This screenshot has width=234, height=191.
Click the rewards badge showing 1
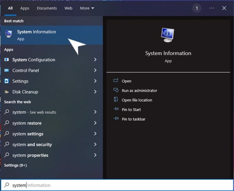point(197,8)
